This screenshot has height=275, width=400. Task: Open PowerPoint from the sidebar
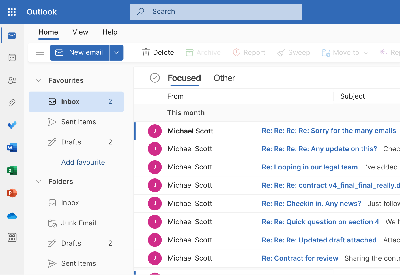(12, 193)
